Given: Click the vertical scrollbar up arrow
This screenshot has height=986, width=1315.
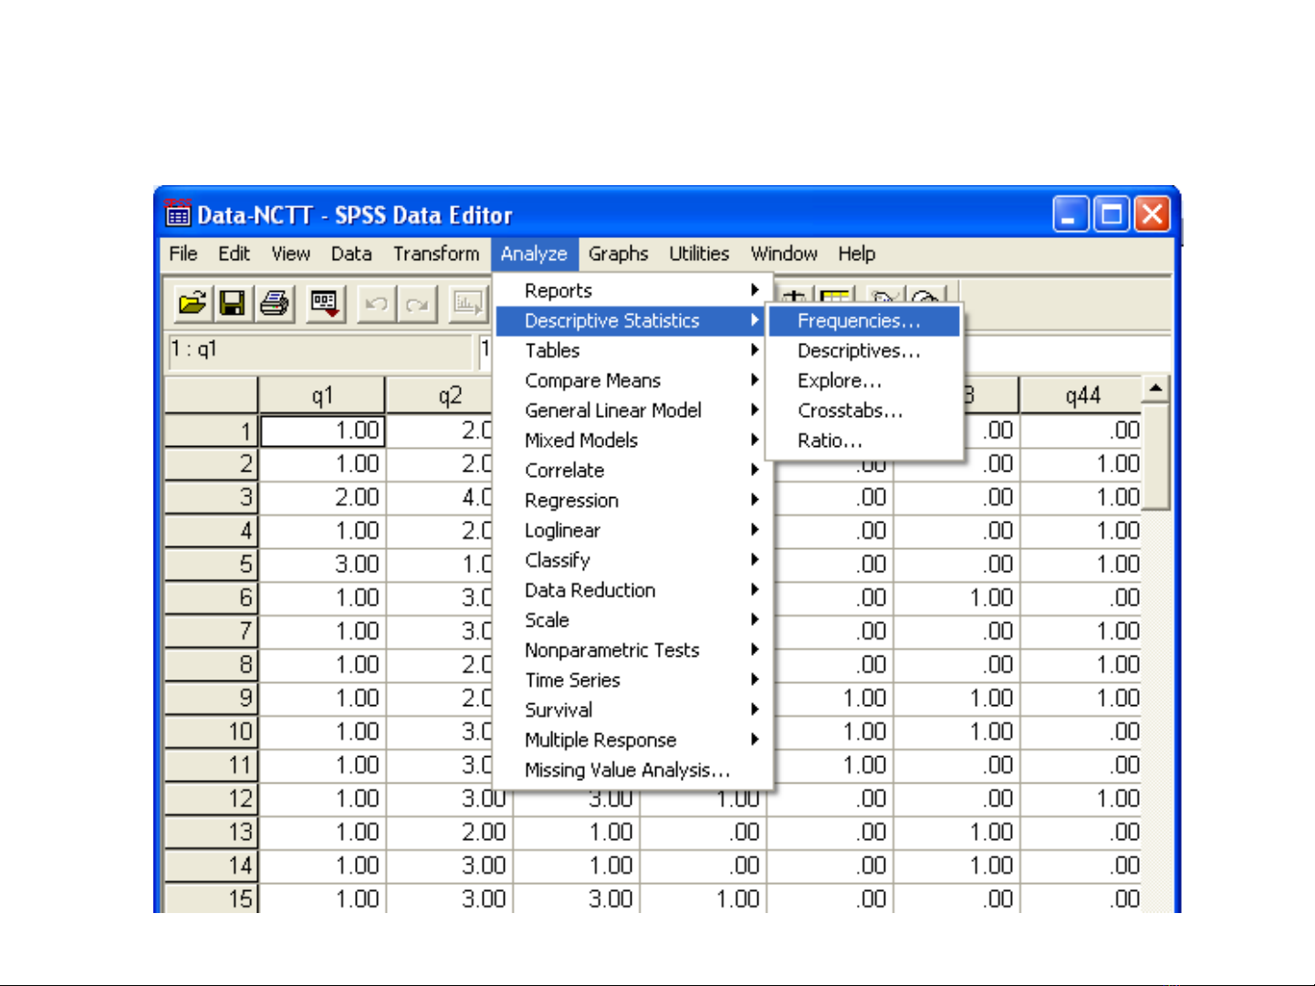Looking at the screenshot, I should pyautogui.click(x=1155, y=389).
